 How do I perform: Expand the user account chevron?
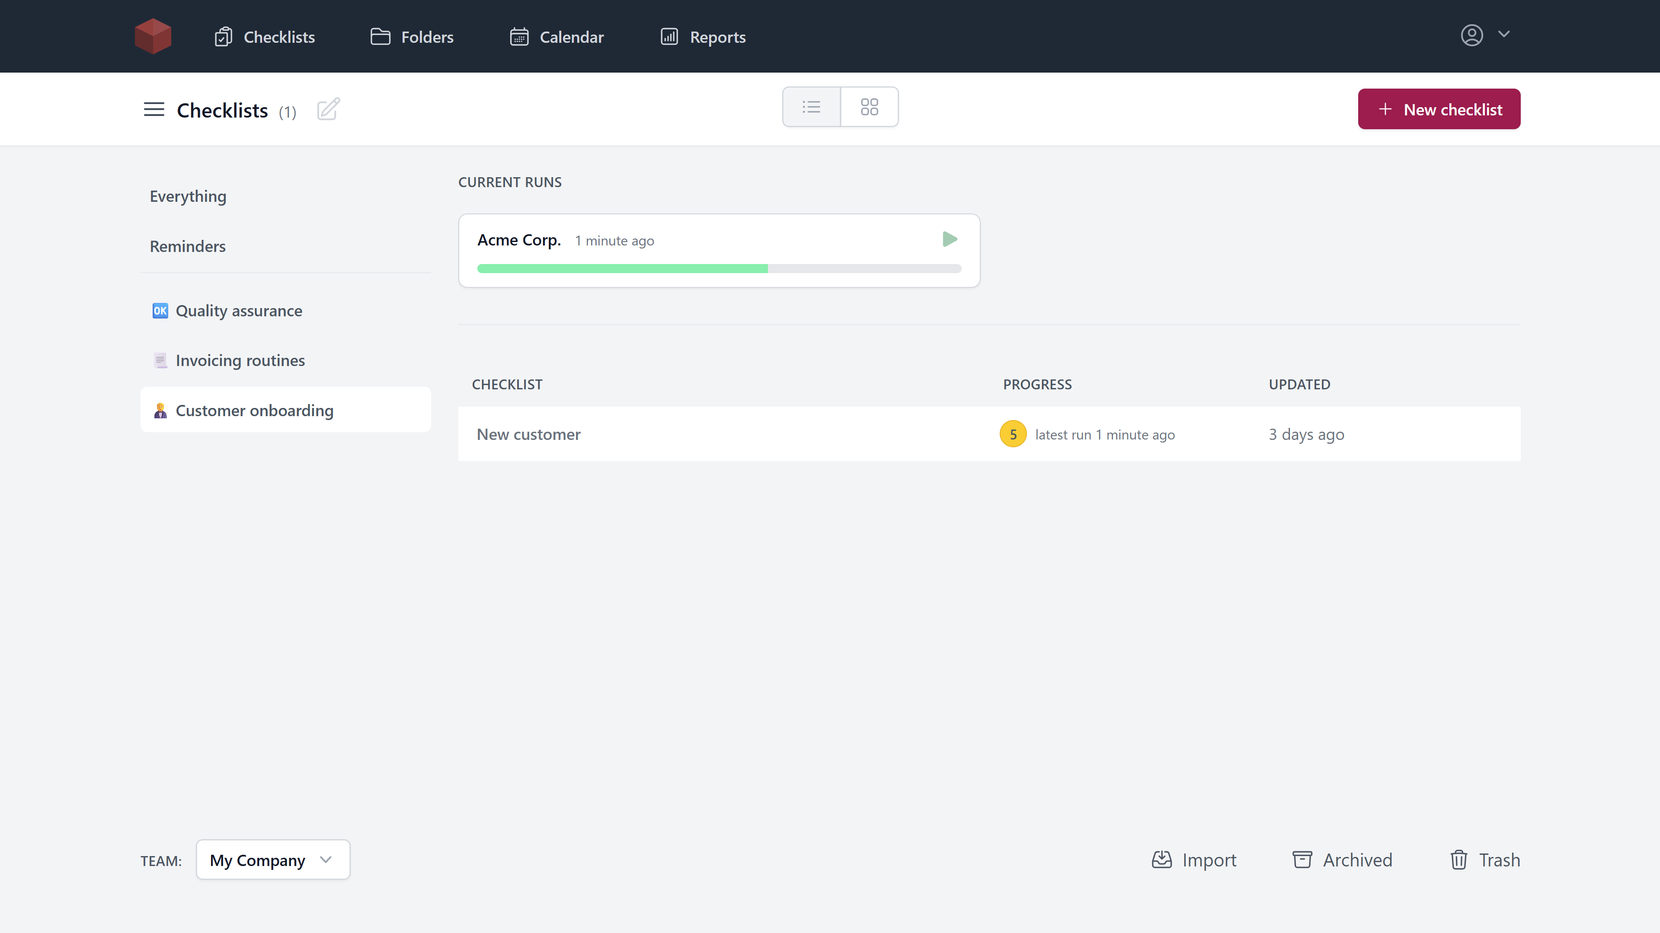1504,34
